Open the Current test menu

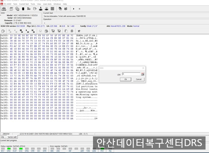tap(24, 4)
